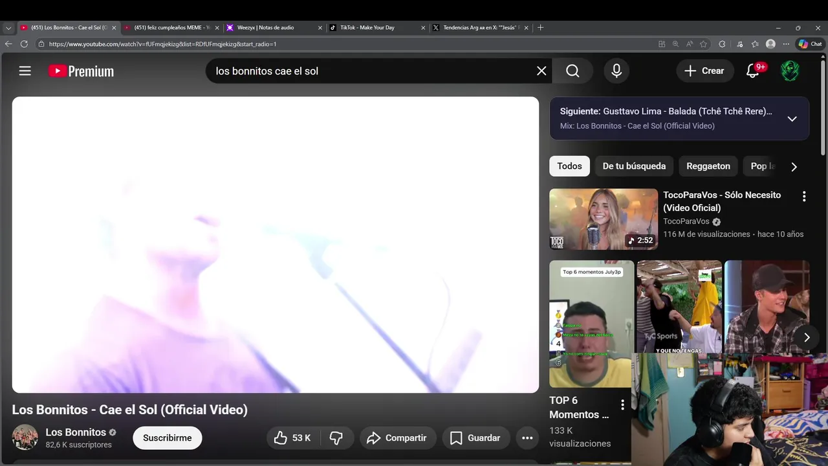Open options menu for Sólo Necesito video
This screenshot has height=466, width=828.
pos(804,196)
